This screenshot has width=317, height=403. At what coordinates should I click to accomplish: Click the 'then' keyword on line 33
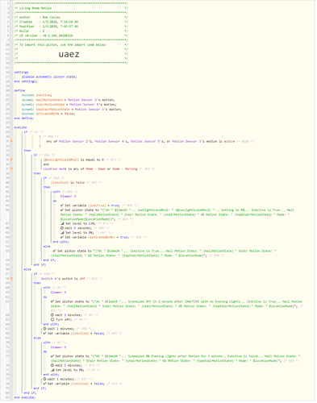(27, 151)
